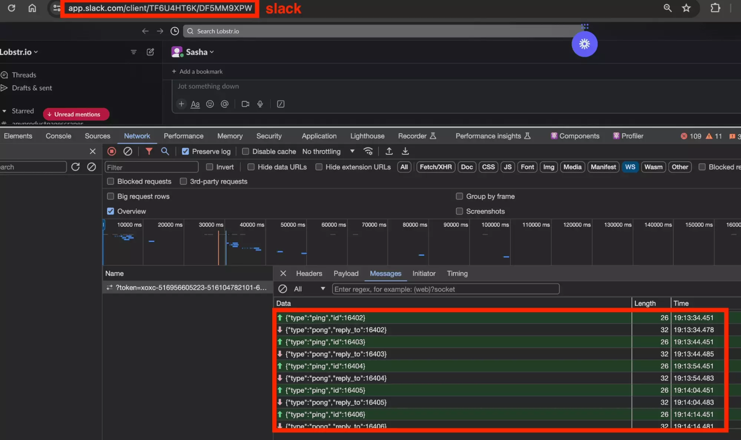Open the Payload tab

pyautogui.click(x=346, y=273)
